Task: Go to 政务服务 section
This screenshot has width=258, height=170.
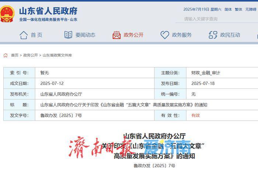Action: 182,35
